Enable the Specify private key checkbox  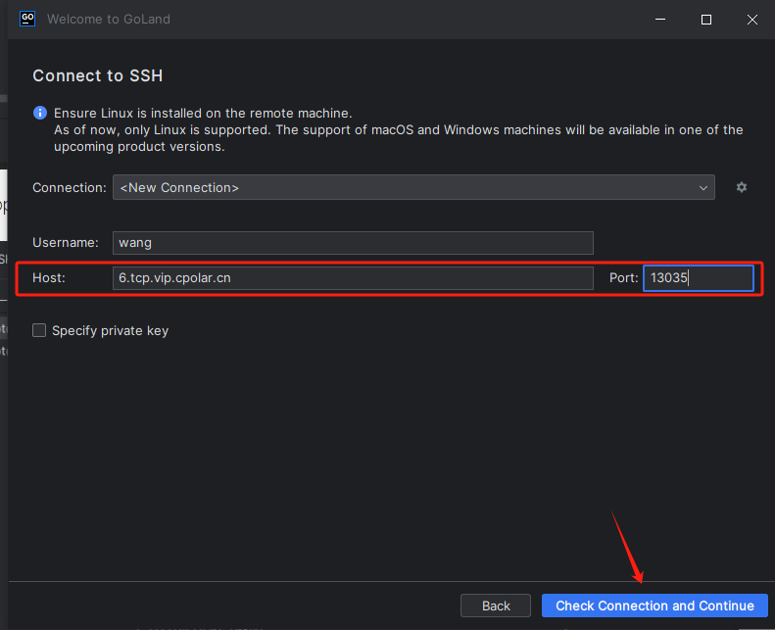tap(39, 331)
